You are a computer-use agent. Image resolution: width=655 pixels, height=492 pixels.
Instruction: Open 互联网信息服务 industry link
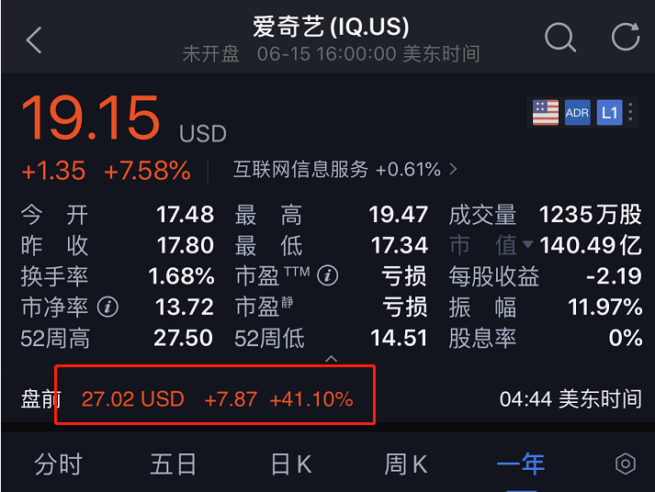(300, 170)
